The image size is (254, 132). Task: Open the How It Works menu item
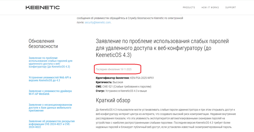coord(210,8)
